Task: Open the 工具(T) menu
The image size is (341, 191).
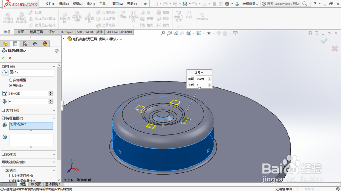Action: [x=104, y=4]
